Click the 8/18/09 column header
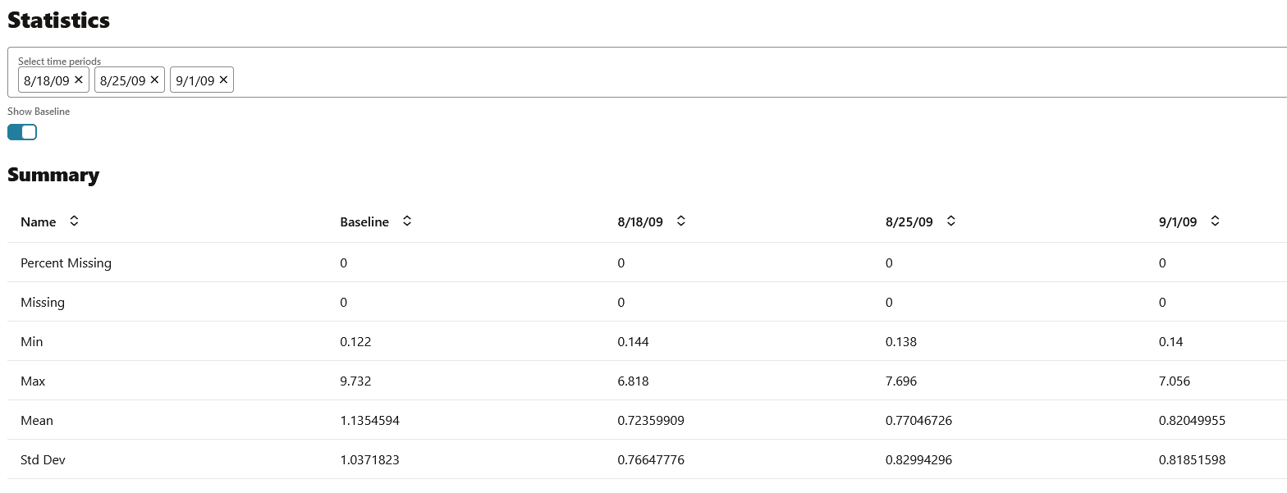Viewport: 1287px width, 493px height. (640, 222)
